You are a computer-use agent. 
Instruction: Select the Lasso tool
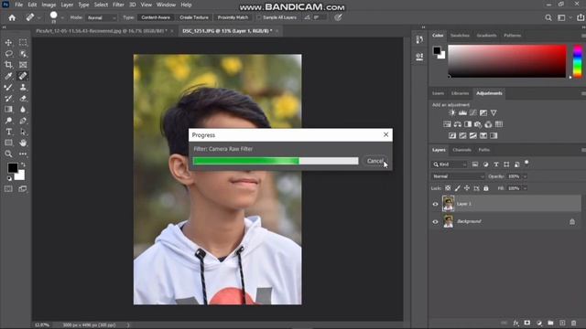(8, 54)
